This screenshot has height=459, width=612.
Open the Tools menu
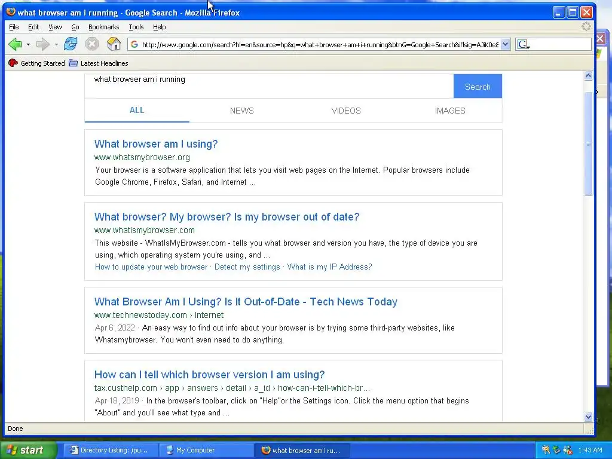[x=136, y=27]
